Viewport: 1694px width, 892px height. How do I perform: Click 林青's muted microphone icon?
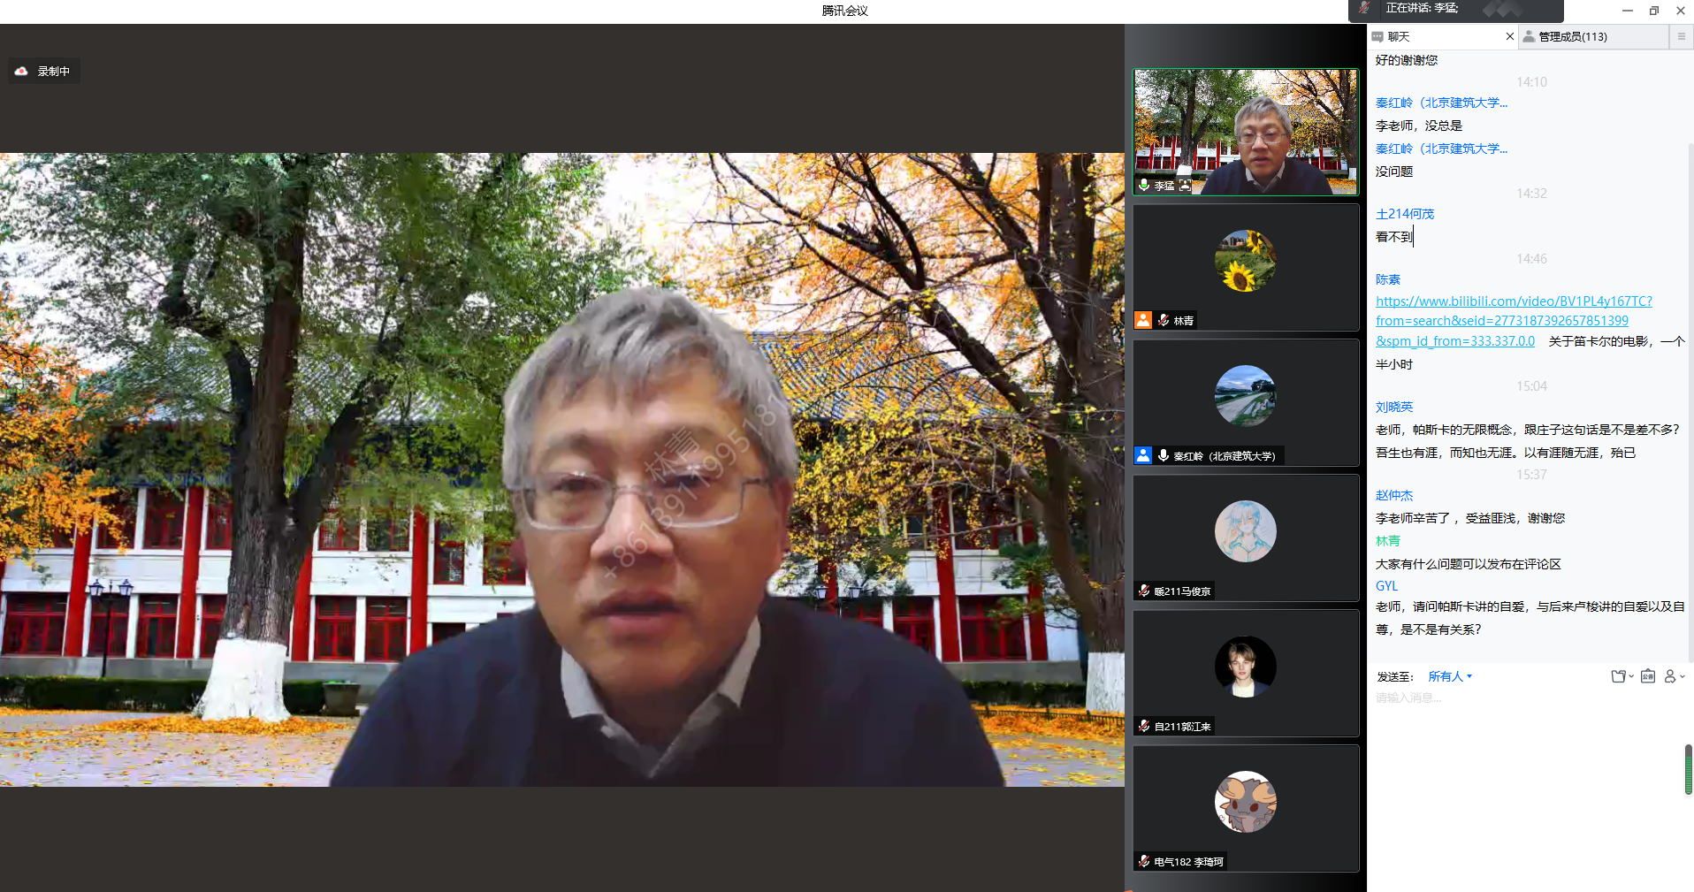[x=1164, y=320]
